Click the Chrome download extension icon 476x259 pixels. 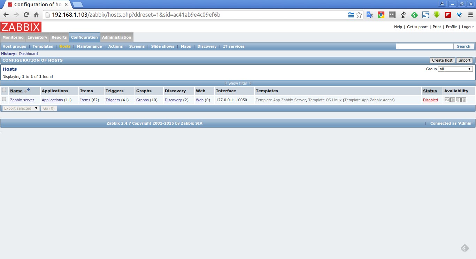coord(381,15)
